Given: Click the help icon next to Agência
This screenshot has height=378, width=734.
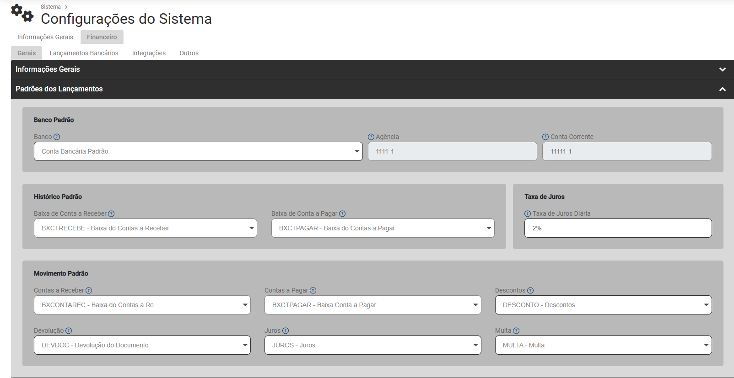Looking at the screenshot, I should tap(371, 137).
